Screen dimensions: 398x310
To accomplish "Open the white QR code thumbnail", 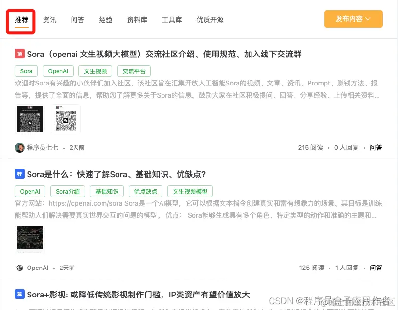I will 66,119.
